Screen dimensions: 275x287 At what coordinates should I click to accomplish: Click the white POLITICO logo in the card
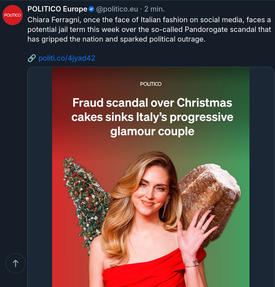151,84
